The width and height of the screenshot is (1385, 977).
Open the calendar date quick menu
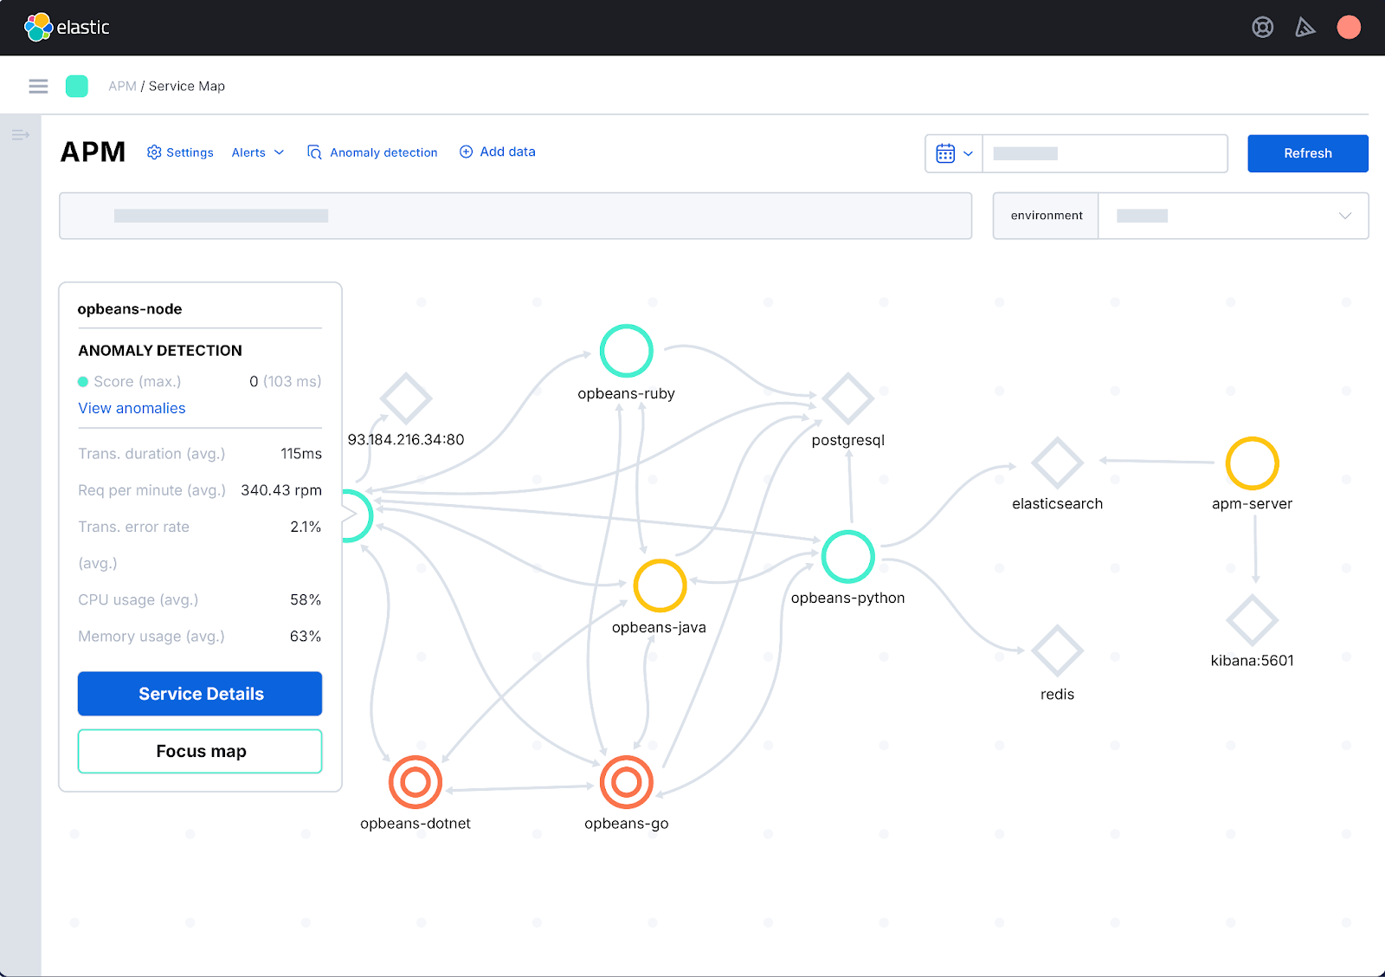(x=954, y=153)
